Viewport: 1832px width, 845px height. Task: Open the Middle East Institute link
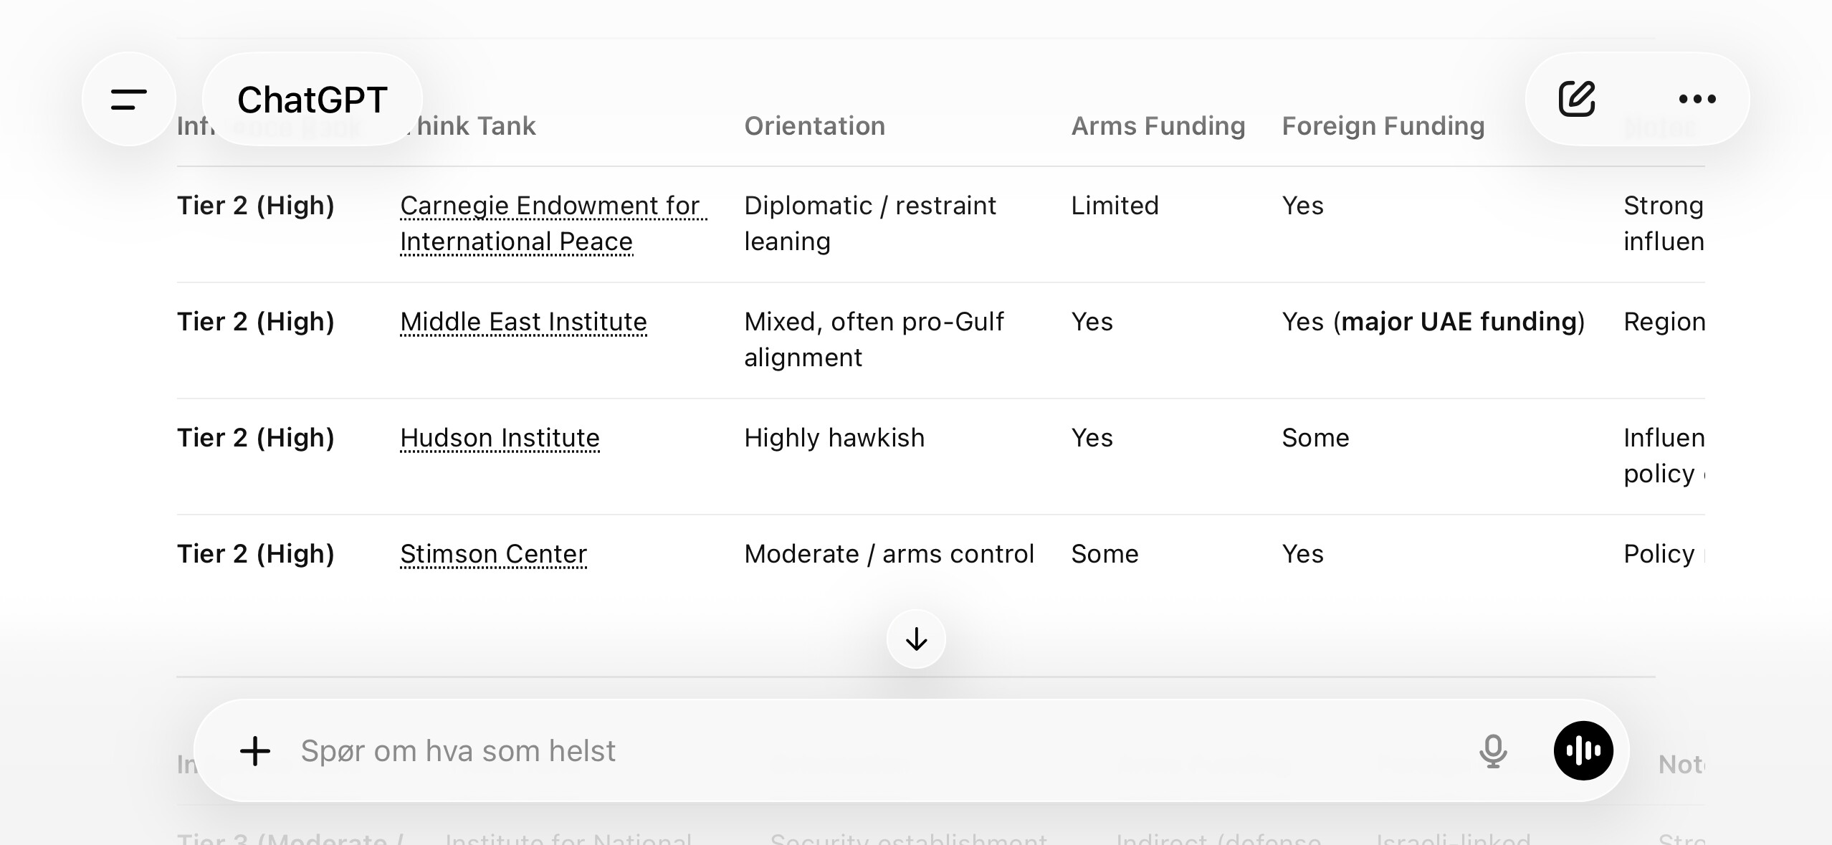(x=523, y=322)
